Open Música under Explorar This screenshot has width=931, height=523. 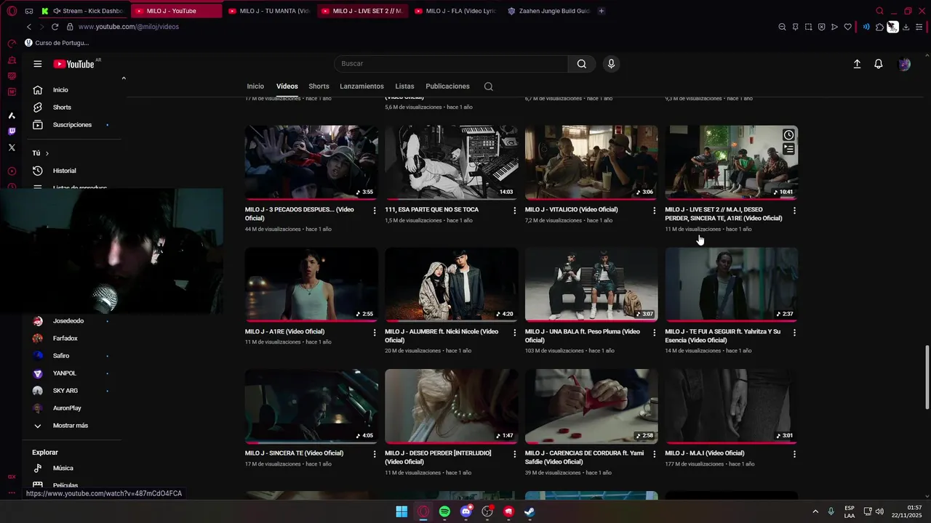click(63, 469)
